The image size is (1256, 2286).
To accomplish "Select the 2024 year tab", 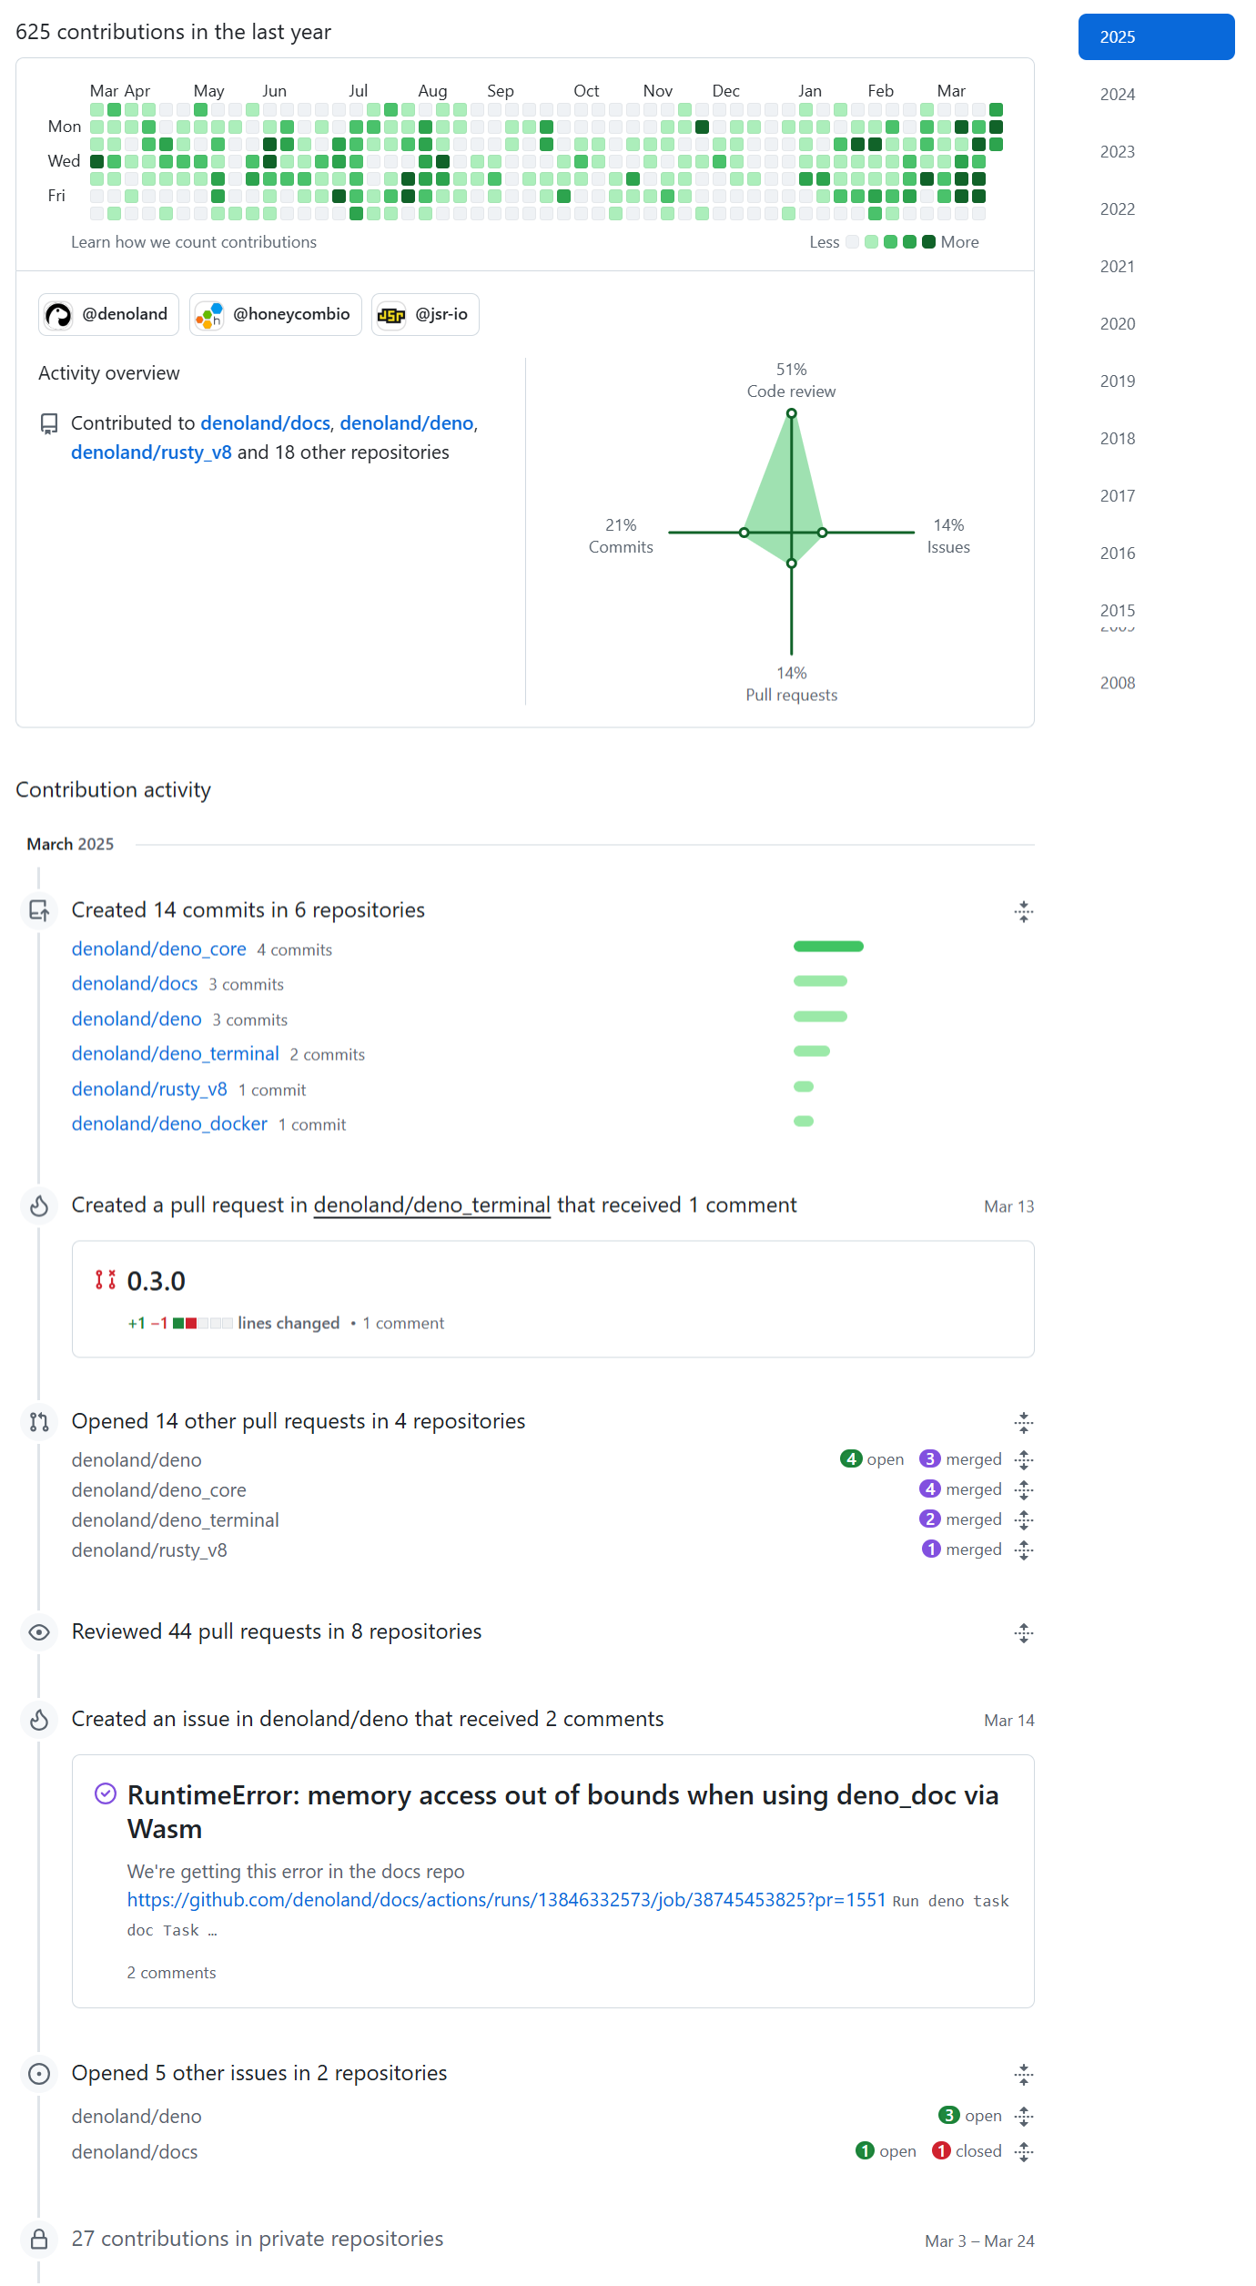I will 1118,95.
